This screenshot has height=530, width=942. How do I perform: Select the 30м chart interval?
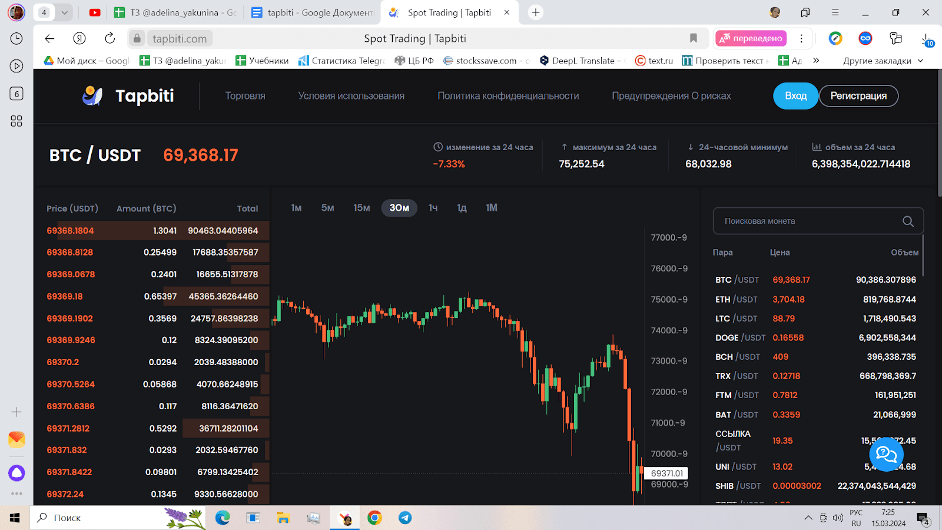[399, 208]
